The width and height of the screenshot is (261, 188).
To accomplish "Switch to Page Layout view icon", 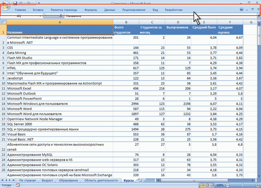I will pyautogui.click(x=208, y=185).
